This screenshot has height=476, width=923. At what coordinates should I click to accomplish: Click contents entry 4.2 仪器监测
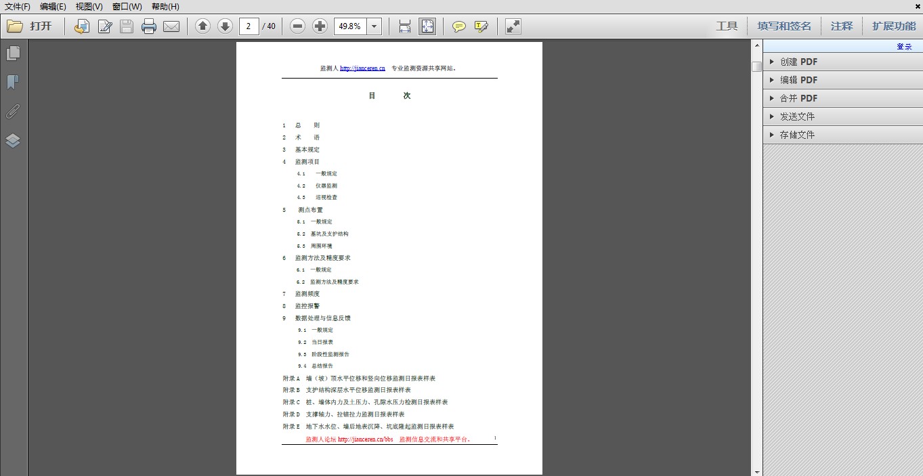click(317, 186)
